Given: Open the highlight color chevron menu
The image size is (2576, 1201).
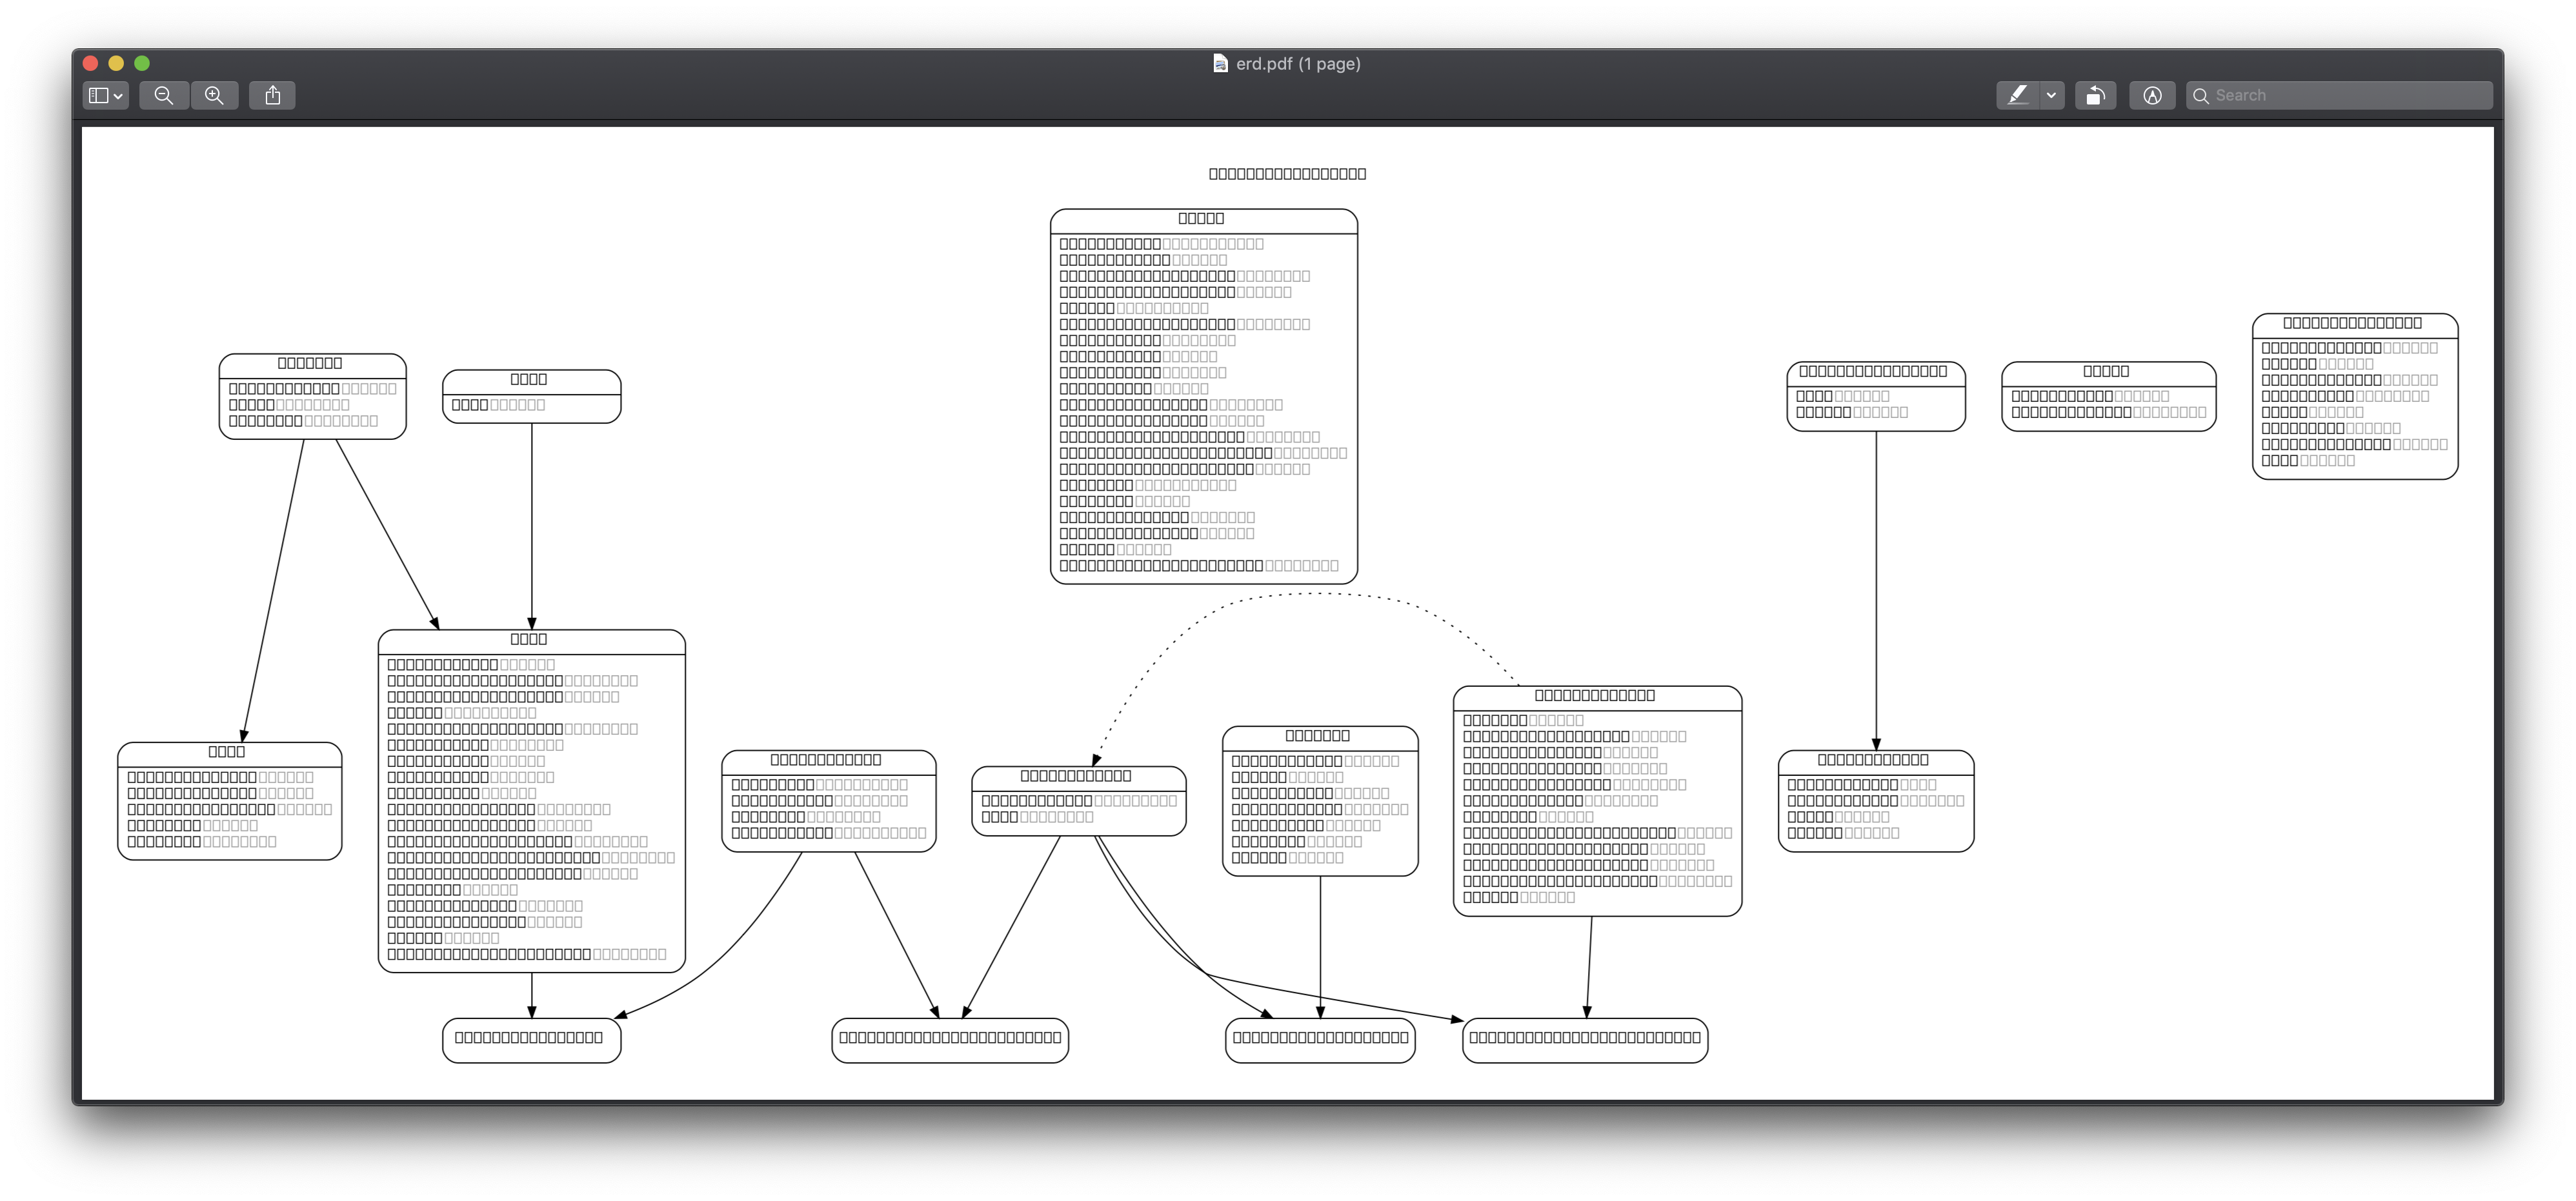Looking at the screenshot, I should tap(2051, 95).
